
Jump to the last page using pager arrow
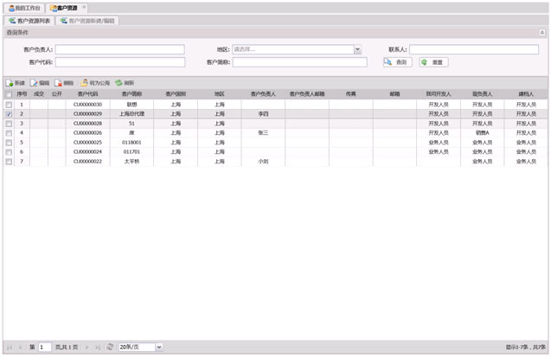(97, 347)
